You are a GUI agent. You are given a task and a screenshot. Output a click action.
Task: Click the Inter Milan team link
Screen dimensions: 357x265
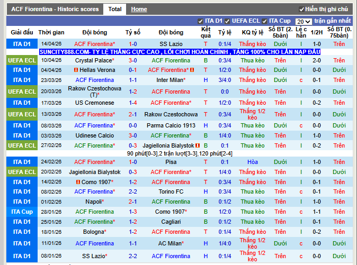pyautogui.click(x=170, y=80)
